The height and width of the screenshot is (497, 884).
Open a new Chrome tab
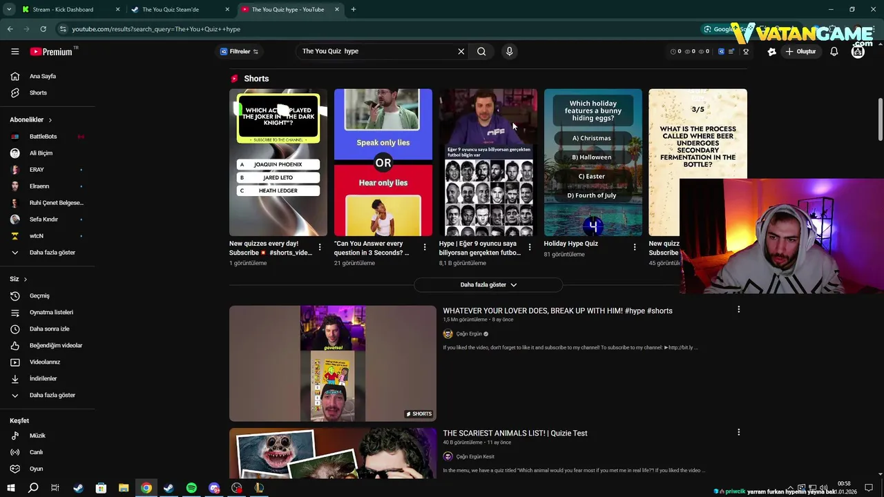354,10
